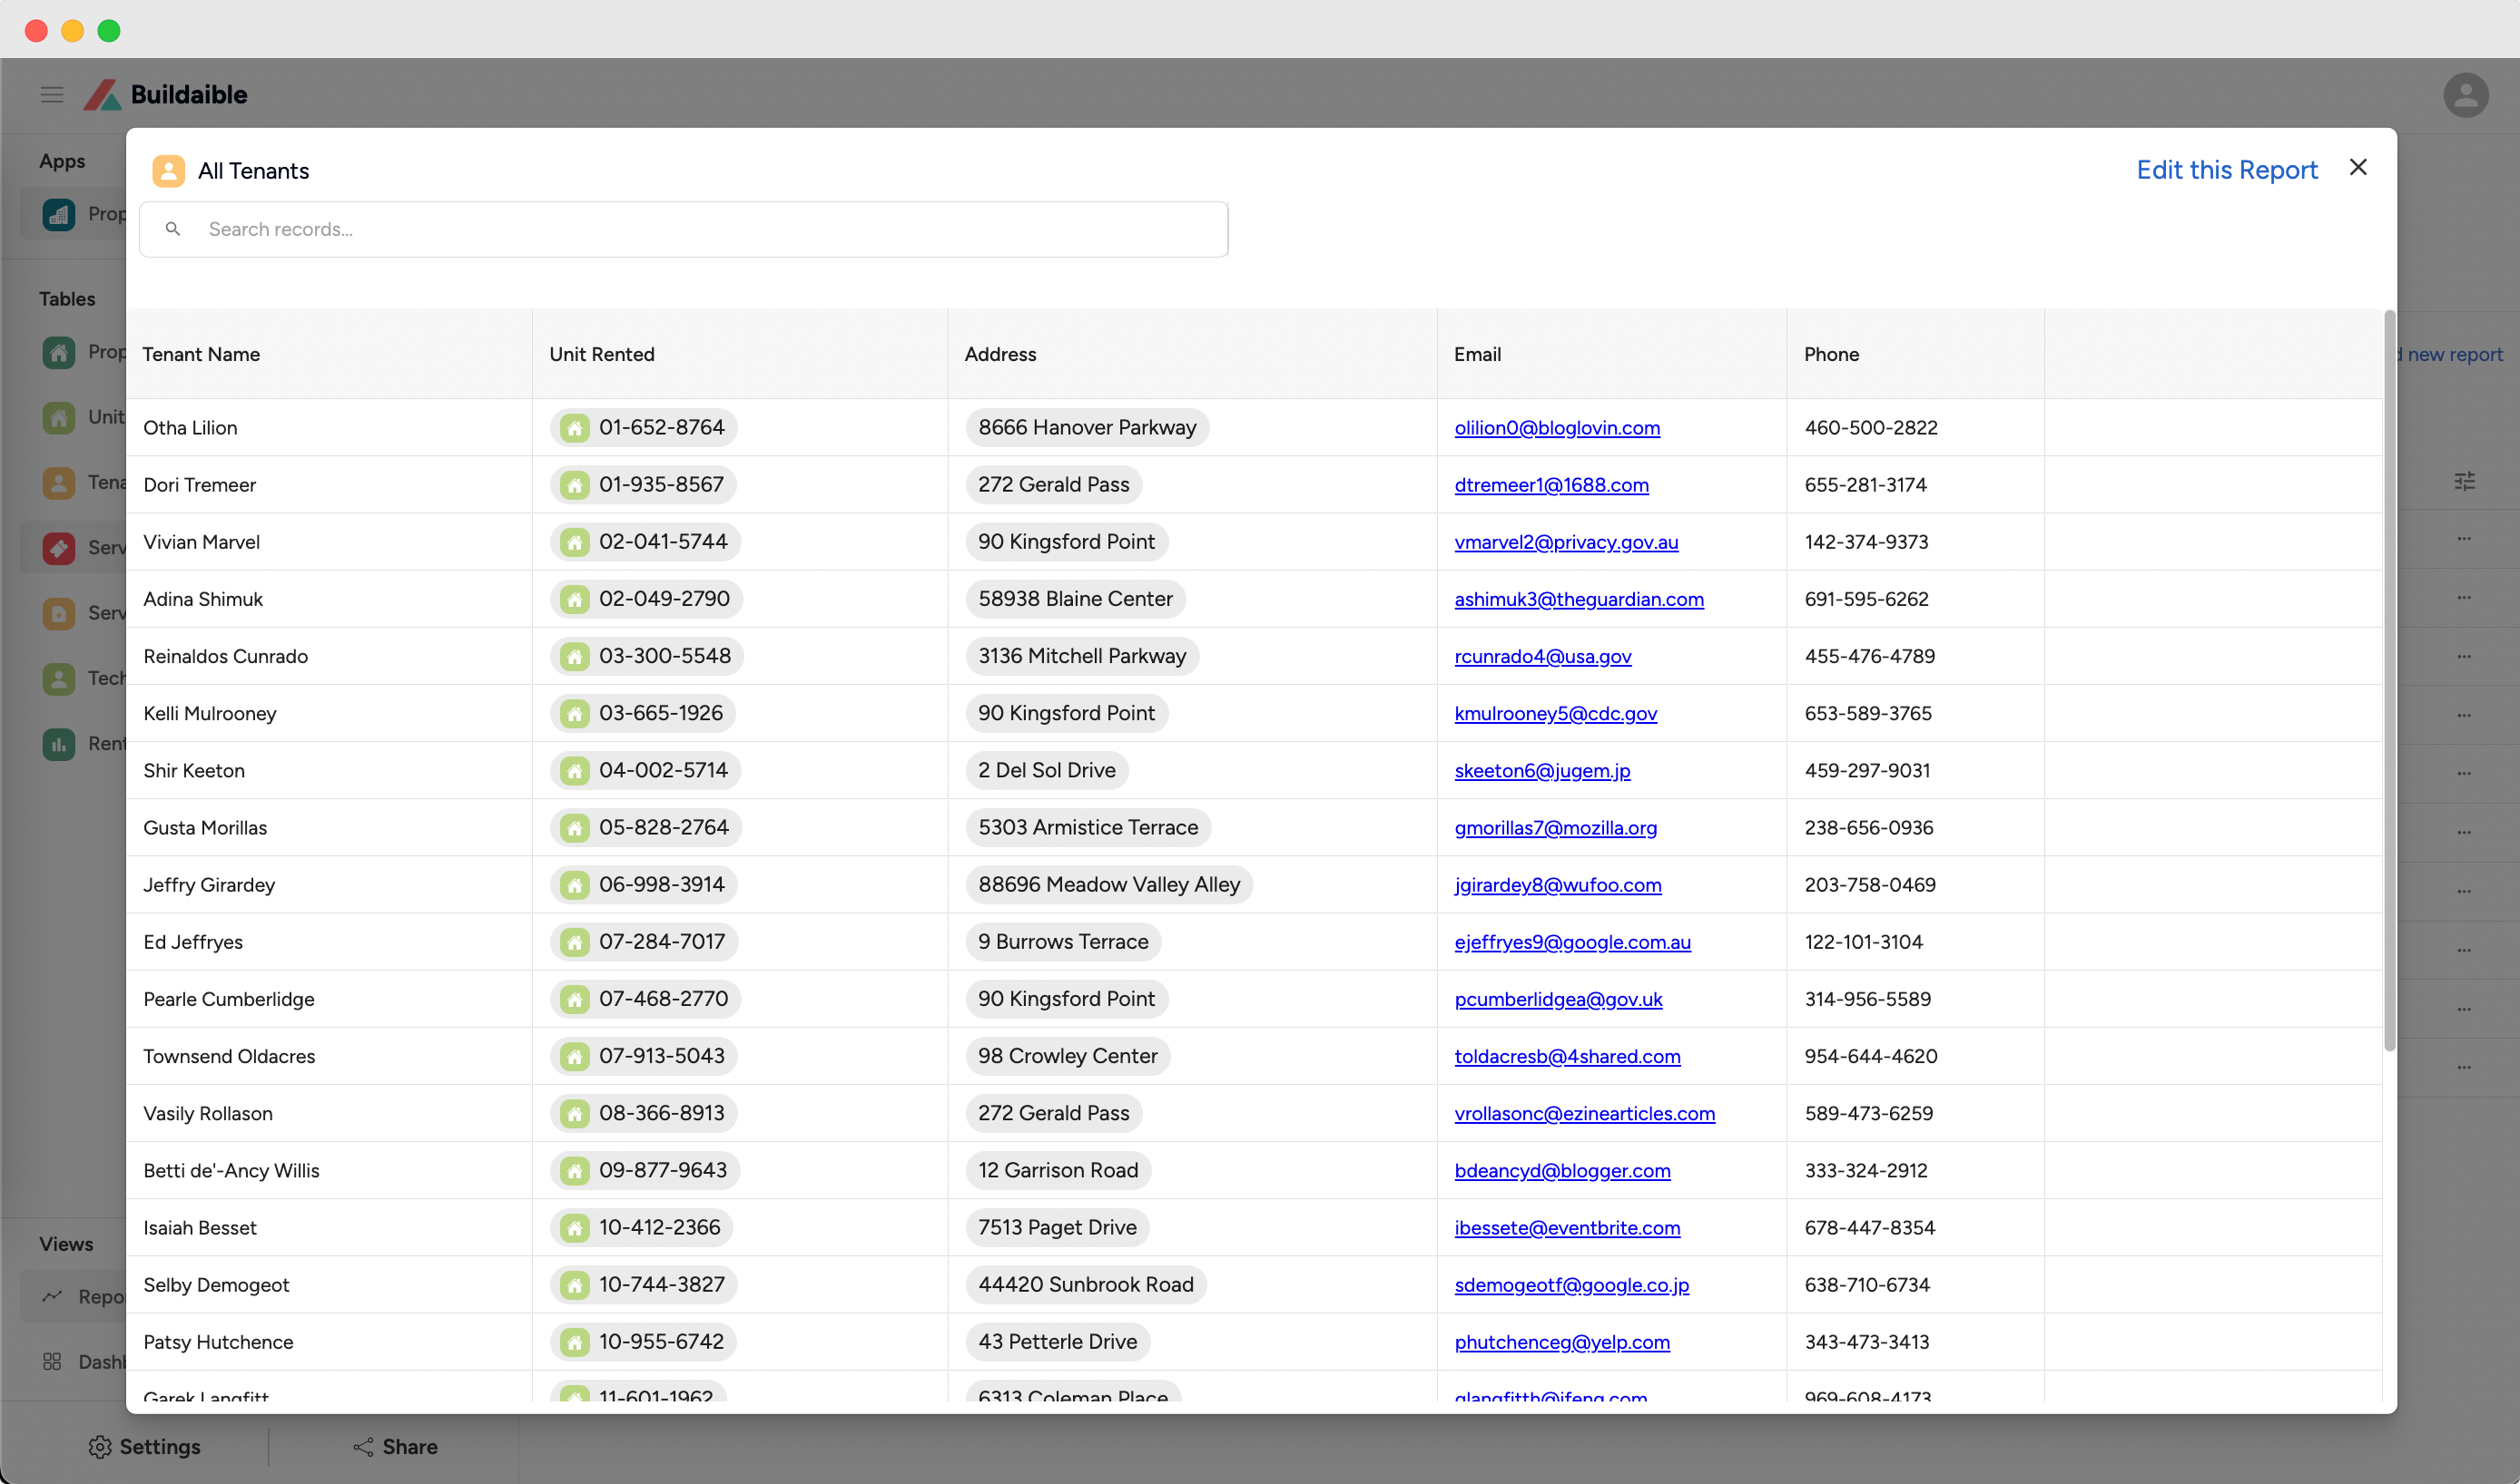This screenshot has width=2520, height=1484.
Task: Select tenant Betti de'-Ancy Willis name
Action: (231, 1169)
